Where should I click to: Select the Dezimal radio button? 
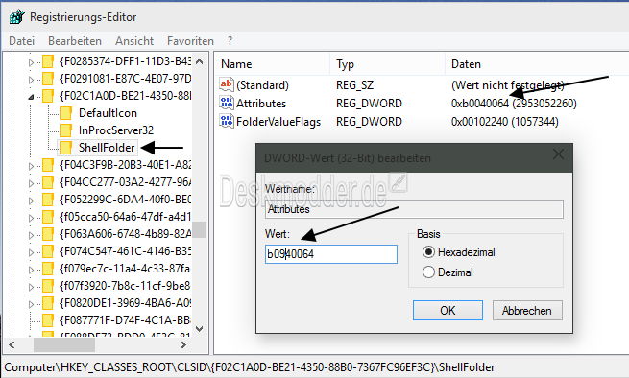pos(428,272)
